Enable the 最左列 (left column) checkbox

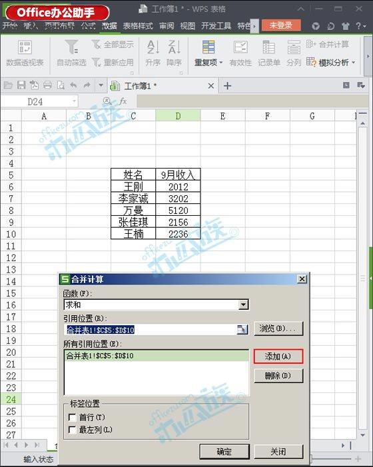tap(73, 430)
